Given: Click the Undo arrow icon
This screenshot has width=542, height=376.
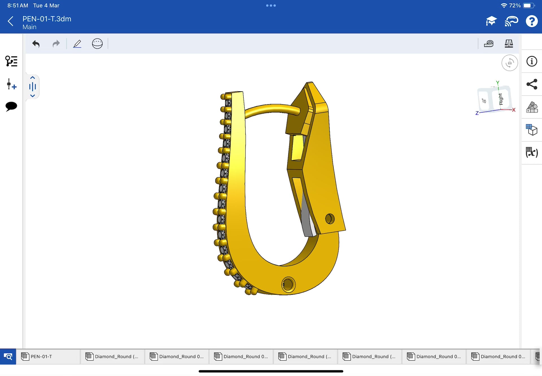Looking at the screenshot, I should [36, 44].
